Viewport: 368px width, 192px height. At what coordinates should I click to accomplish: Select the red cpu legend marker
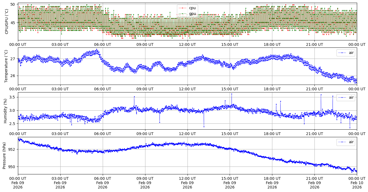tap(182, 8)
